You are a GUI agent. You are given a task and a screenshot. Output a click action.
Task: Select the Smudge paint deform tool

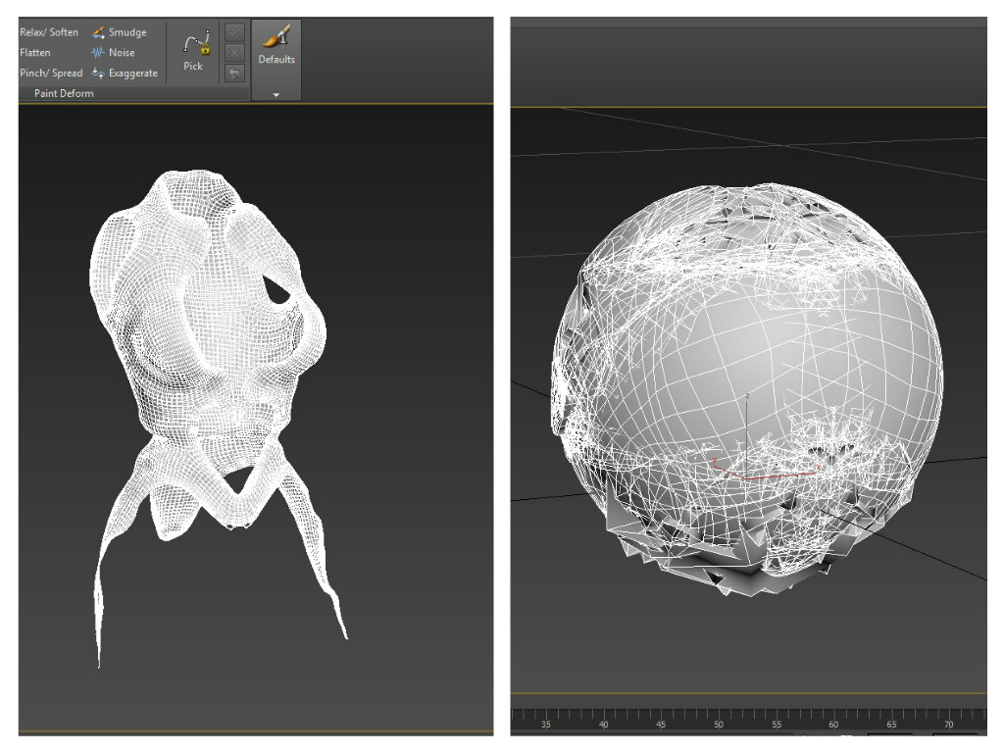click(120, 32)
